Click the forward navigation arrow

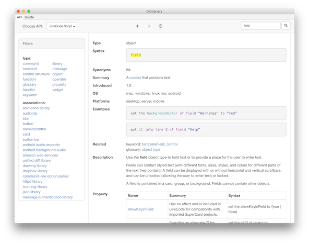(149, 26)
